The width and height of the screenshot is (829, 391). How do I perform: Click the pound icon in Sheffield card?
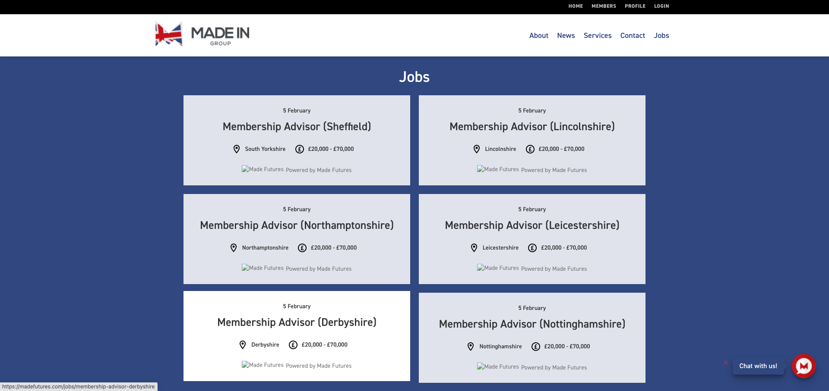[x=300, y=149]
